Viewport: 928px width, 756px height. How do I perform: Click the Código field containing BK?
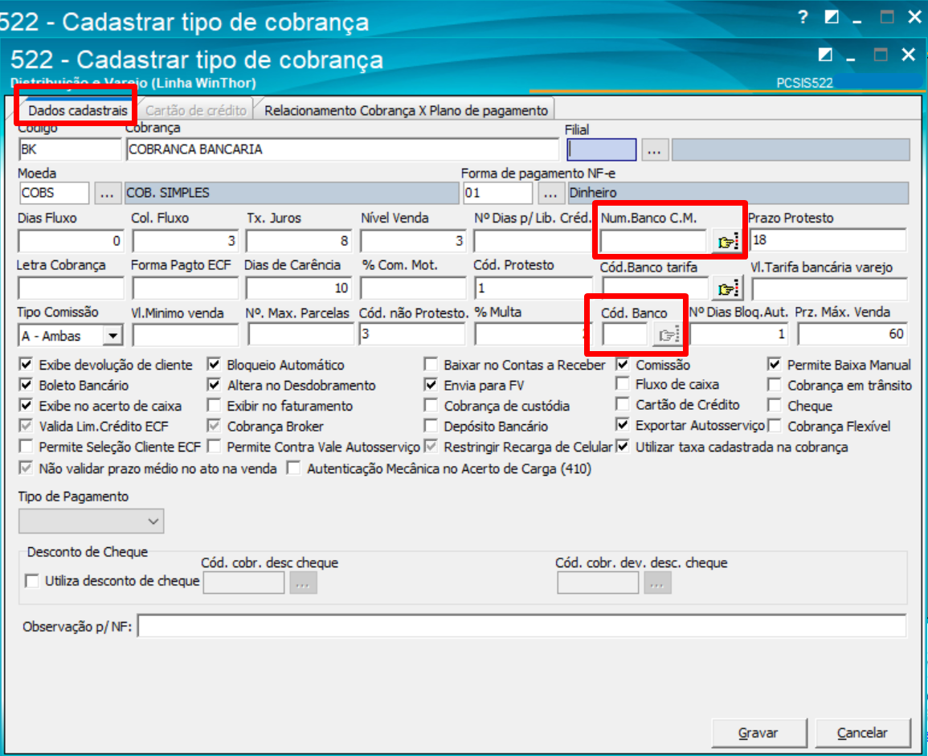click(x=70, y=149)
